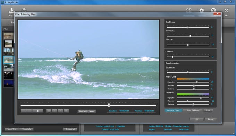Click the Overcrank link

pyautogui.click(x=184, y=129)
